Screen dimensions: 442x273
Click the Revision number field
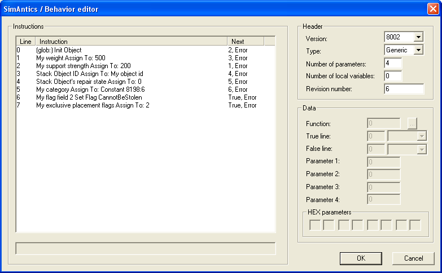pyautogui.click(x=404, y=89)
